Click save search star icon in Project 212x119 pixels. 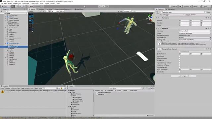149,88
